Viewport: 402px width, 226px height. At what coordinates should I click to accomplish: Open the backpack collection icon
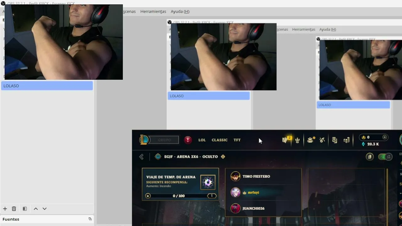tap(311, 140)
